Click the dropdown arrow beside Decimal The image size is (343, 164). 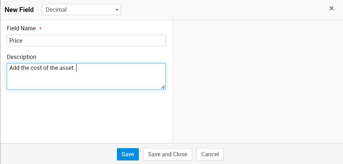tap(117, 10)
